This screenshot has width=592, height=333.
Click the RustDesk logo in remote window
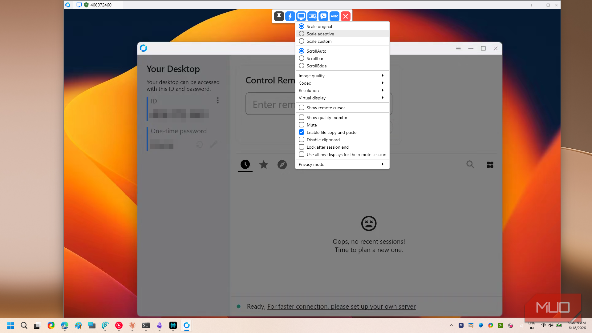click(x=144, y=48)
